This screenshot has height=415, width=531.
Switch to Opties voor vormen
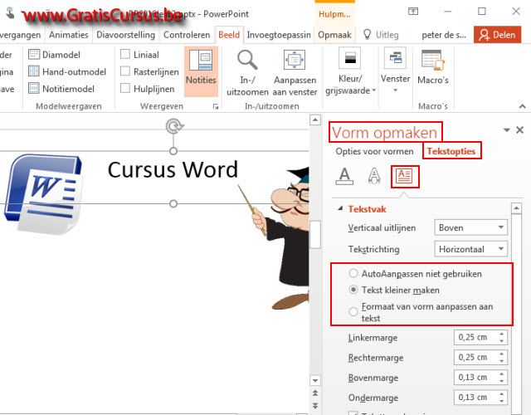[374, 151]
